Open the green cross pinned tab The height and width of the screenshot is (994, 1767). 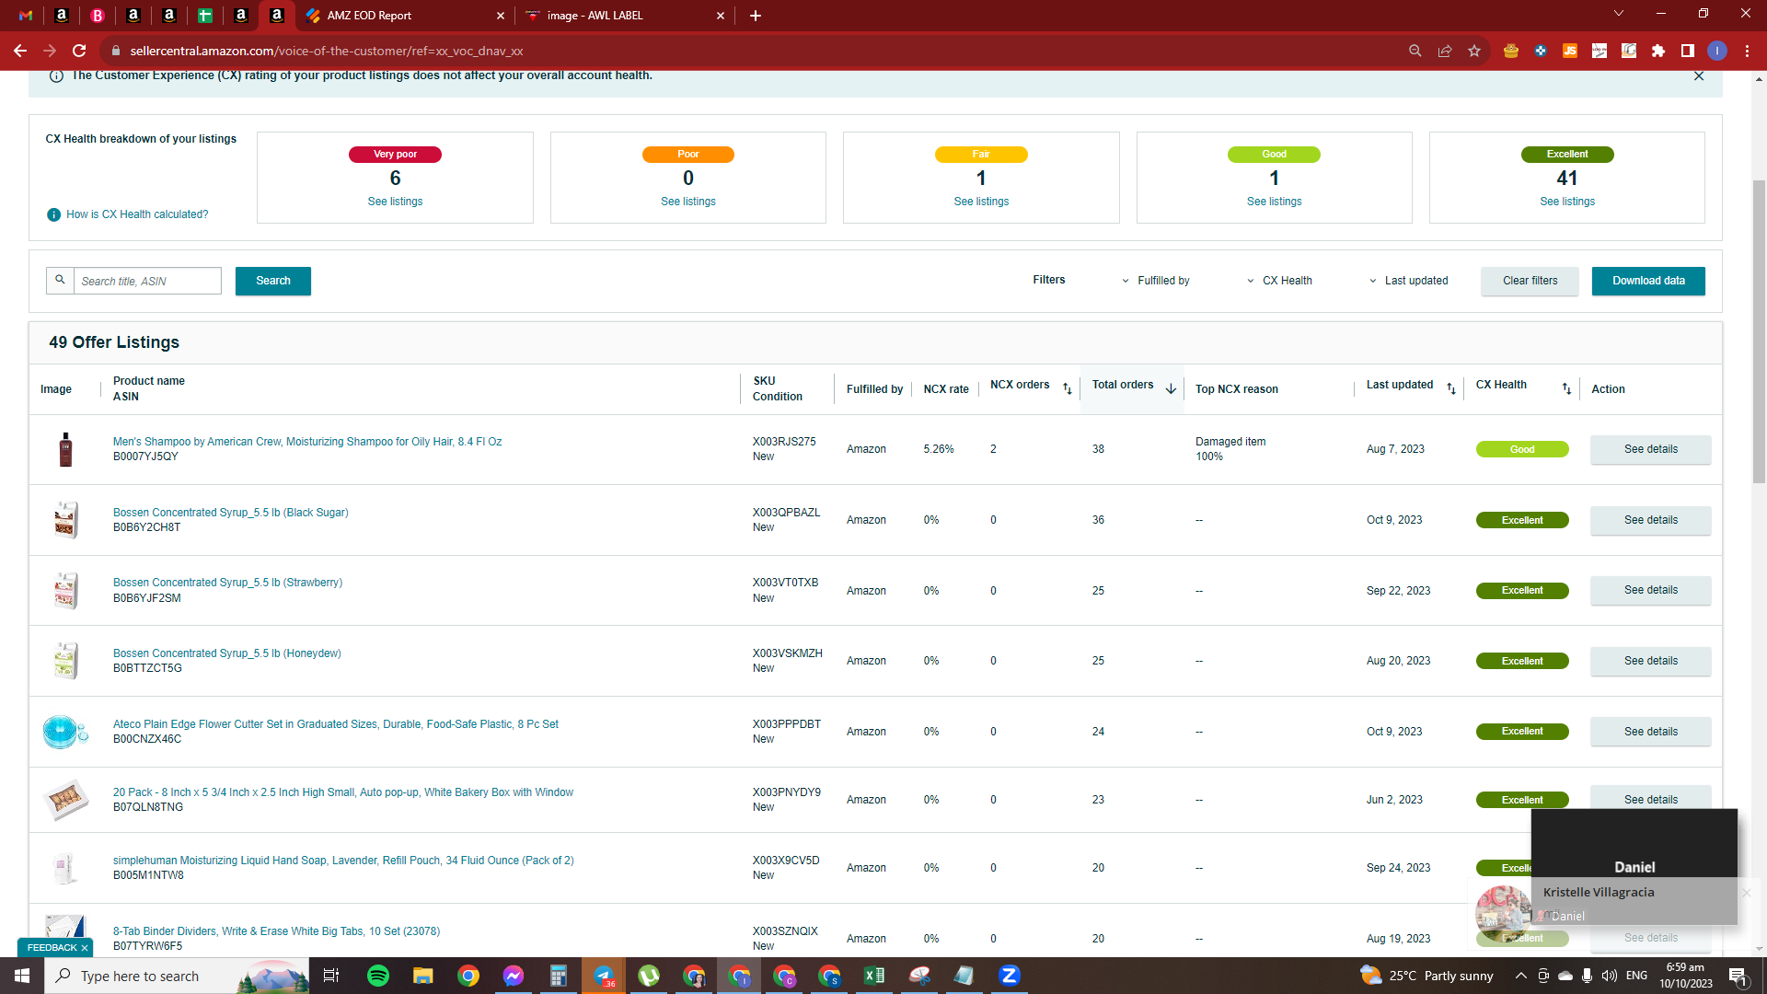[x=205, y=16]
